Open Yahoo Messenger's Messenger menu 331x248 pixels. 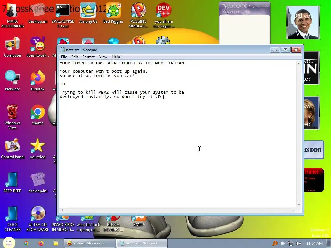click(x=231, y=12)
